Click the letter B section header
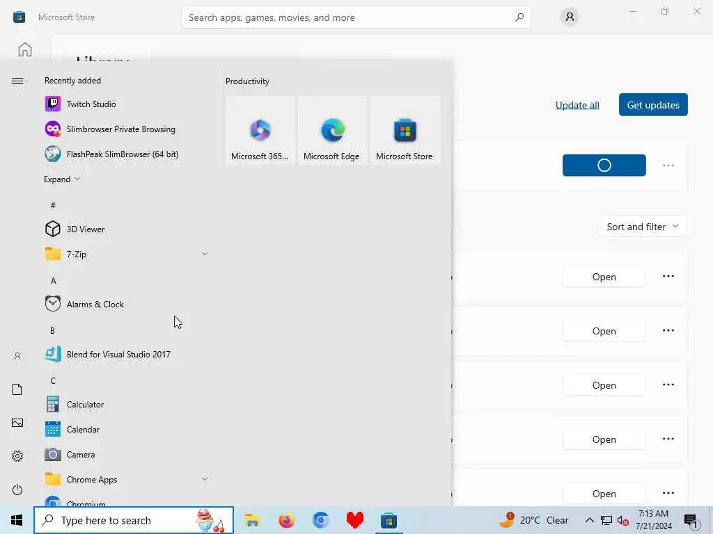 click(x=53, y=330)
